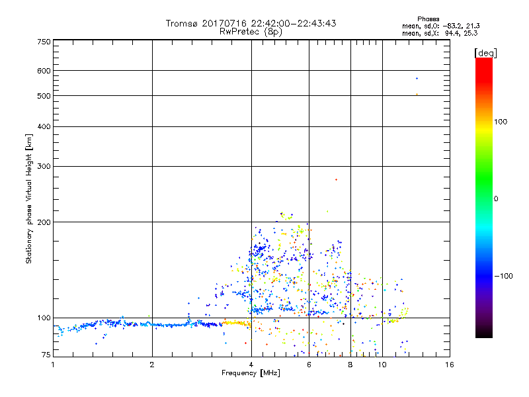Viewport: 529px width, 397px height.
Task: Click the x-axis '6' tick label
Action: point(309,365)
